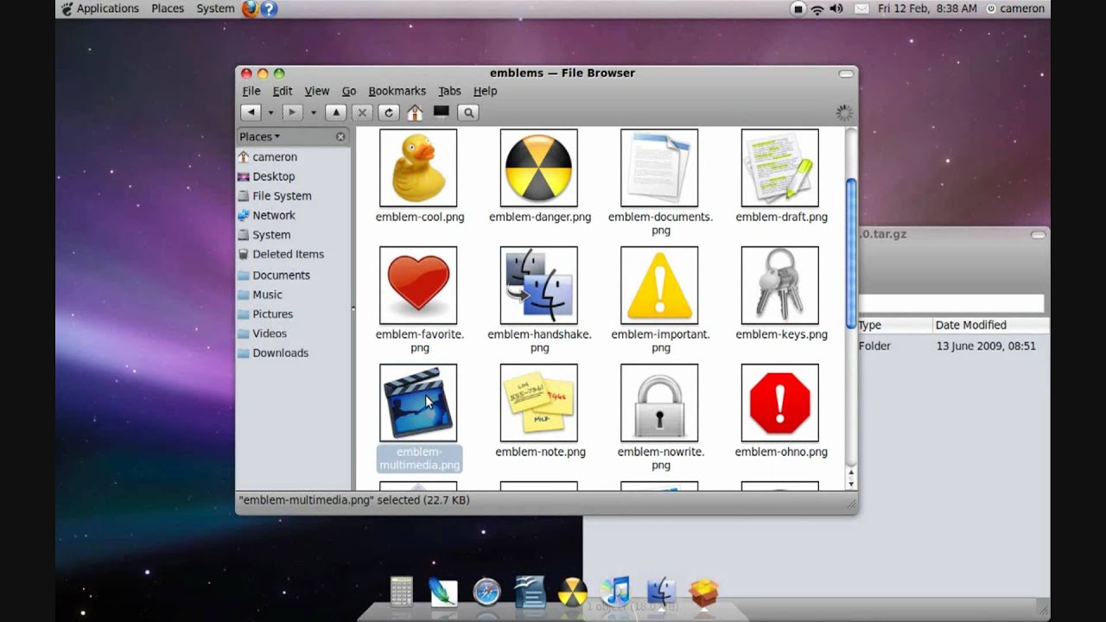Image resolution: width=1106 pixels, height=622 pixels.
Task: Go back with the toolbar Back arrow
Action: pyautogui.click(x=251, y=112)
